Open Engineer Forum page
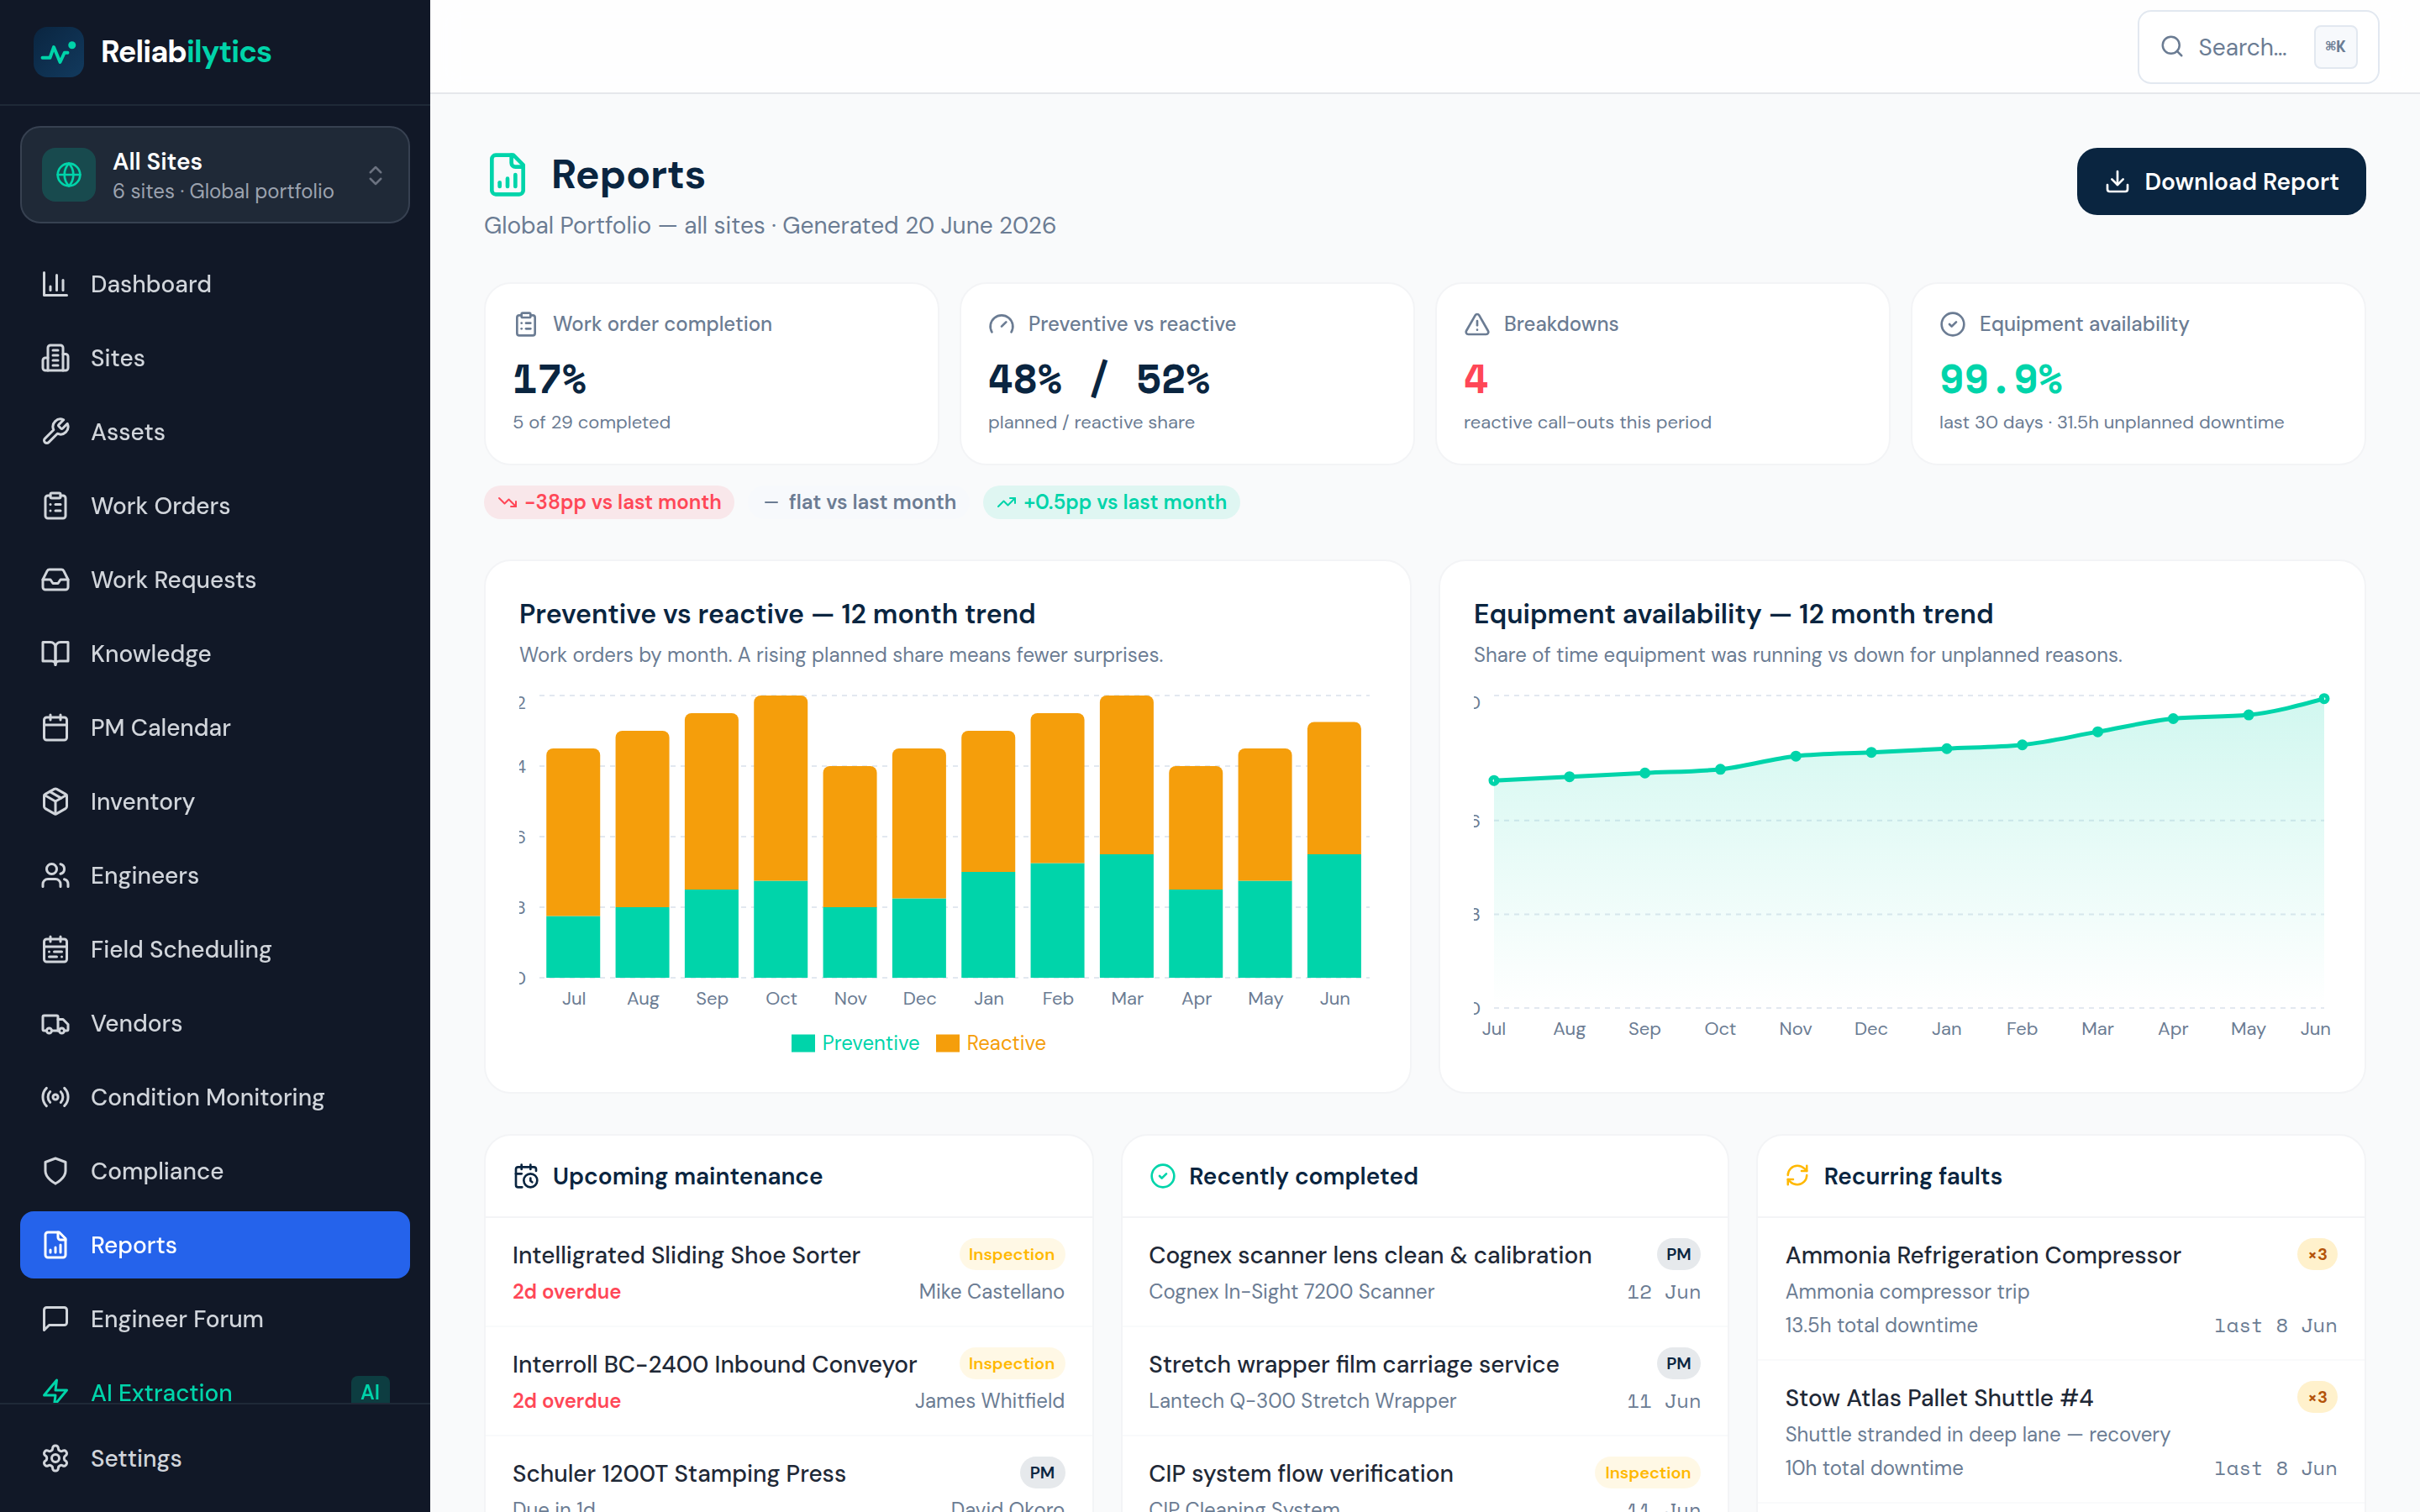The height and width of the screenshot is (1512, 2420). [x=215, y=1320]
